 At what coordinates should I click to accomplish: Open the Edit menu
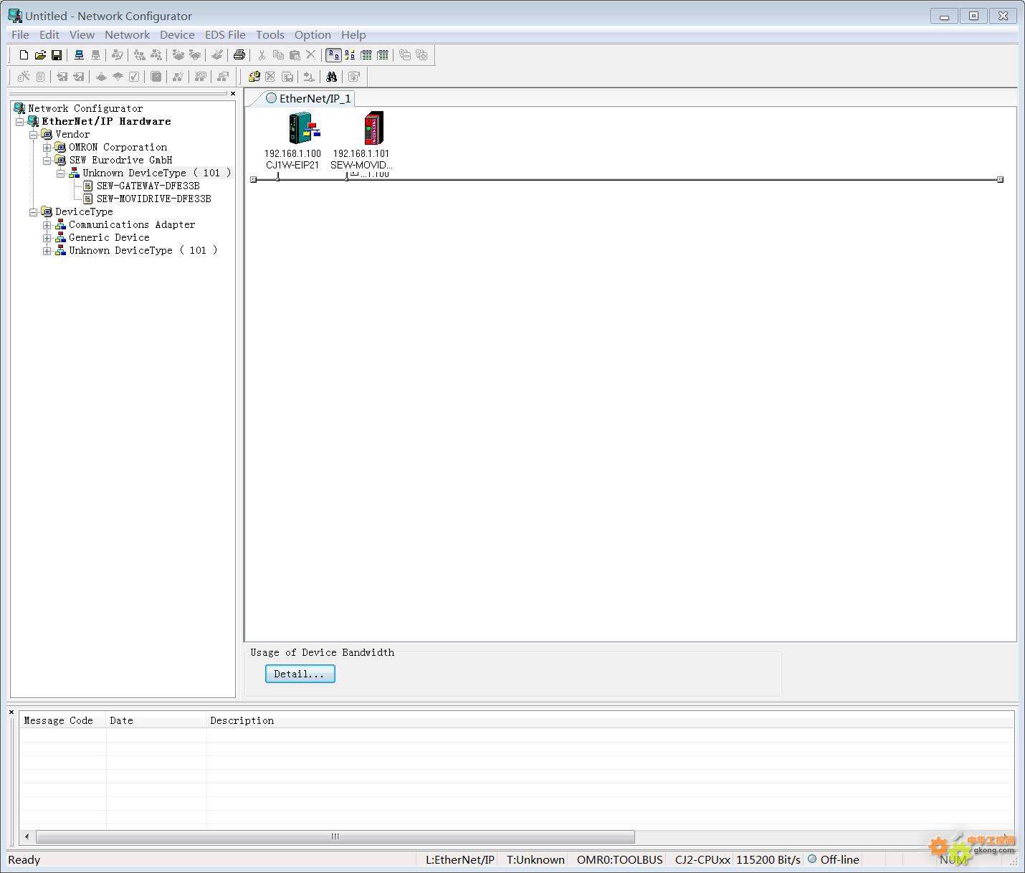pyautogui.click(x=49, y=34)
